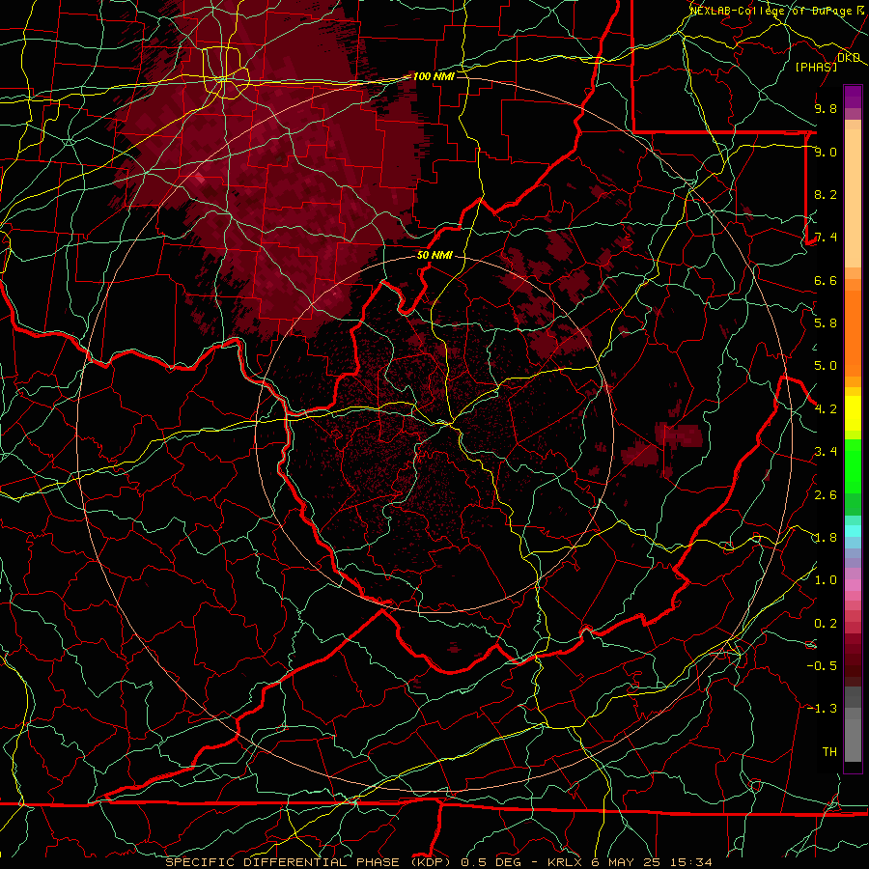Click the -0.5 scale value
This screenshot has width=869, height=869.
(822, 666)
